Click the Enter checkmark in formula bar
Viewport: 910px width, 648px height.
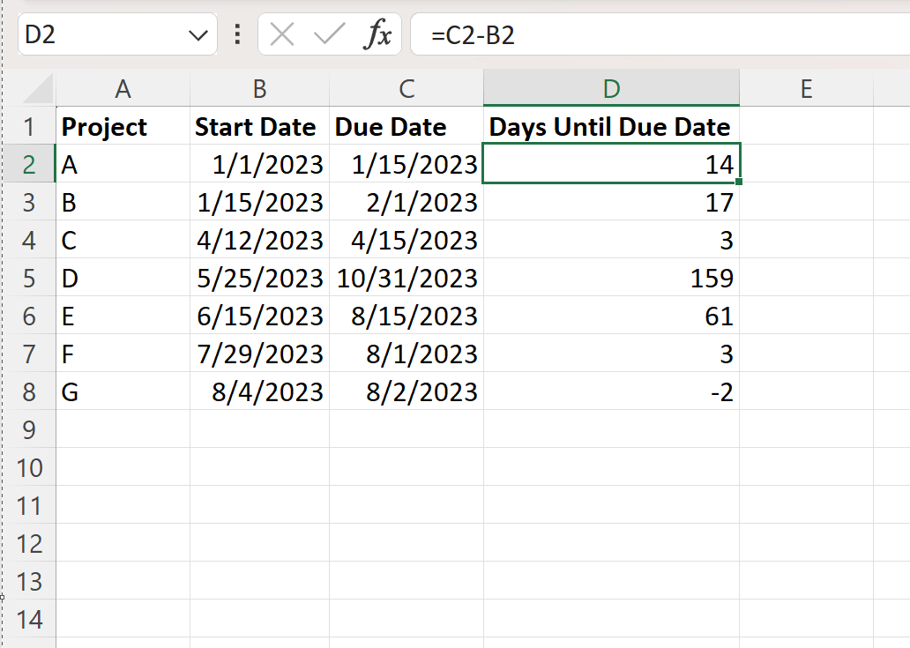[x=328, y=34]
